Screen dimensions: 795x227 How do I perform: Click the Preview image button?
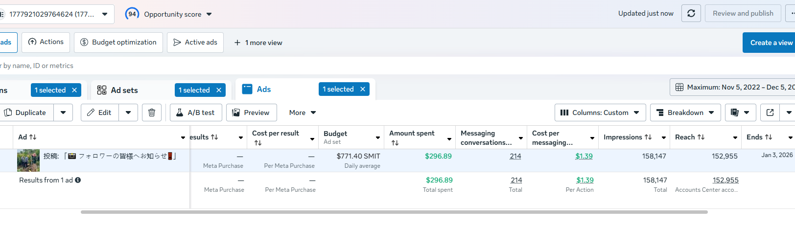tap(251, 113)
